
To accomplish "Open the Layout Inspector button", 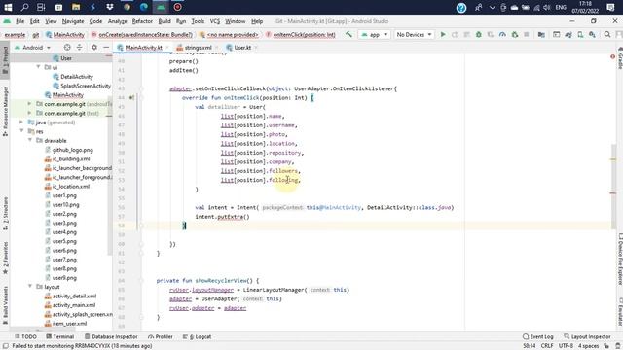I will [587, 336].
